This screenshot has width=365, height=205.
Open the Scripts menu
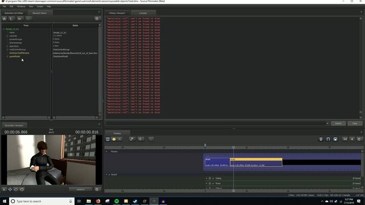coord(40,6)
